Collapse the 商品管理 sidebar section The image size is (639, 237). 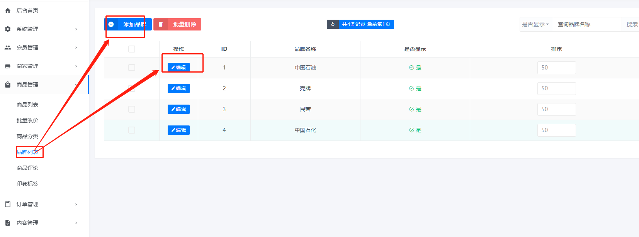click(x=44, y=85)
